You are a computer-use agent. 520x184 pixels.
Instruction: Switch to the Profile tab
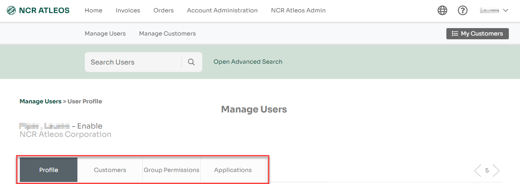tap(49, 170)
